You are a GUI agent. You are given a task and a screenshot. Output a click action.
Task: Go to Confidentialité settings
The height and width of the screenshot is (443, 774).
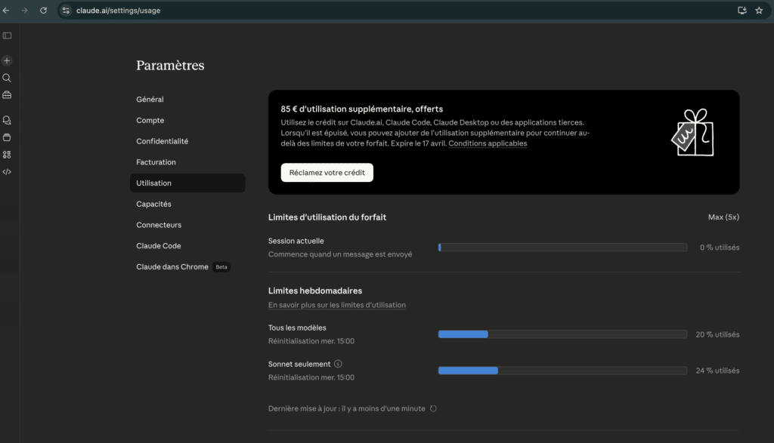(x=162, y=141)
